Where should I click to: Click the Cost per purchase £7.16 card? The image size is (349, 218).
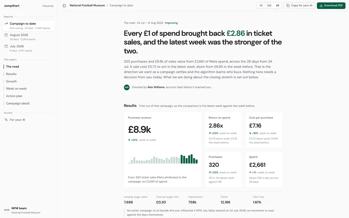tap(263, 130)
